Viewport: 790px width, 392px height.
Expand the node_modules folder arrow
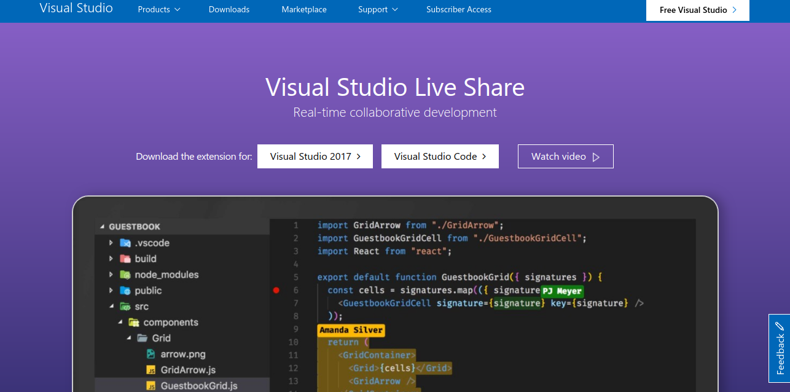(111, 275)
